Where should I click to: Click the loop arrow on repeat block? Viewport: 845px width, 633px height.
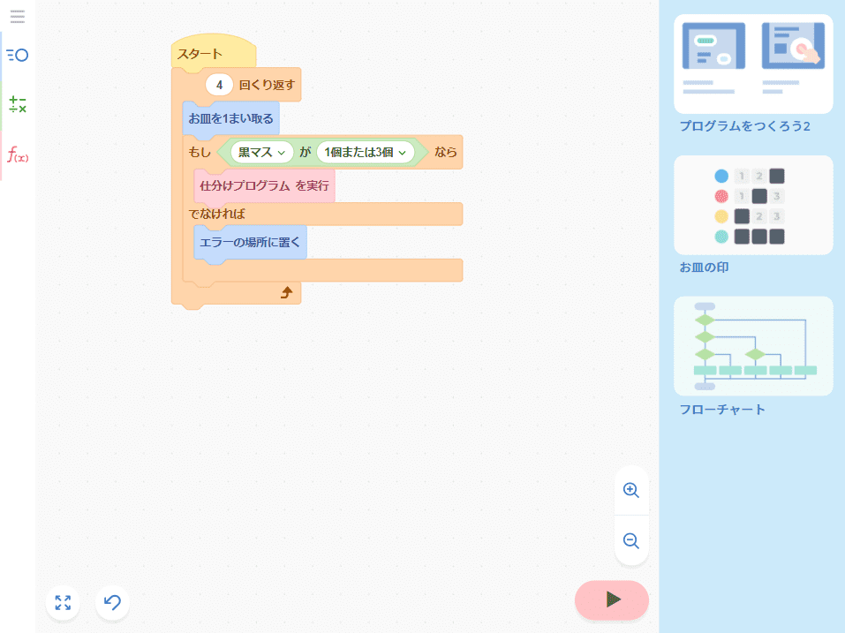286,292
